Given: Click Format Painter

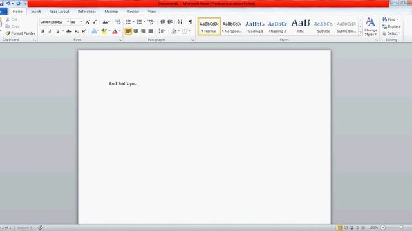Looking at the screenshot, I should click(21, 33).
